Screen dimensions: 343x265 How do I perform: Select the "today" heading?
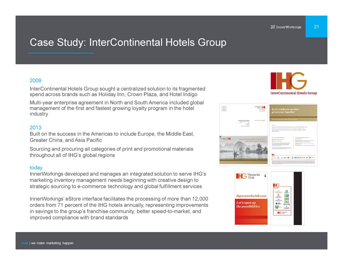[x=36, y=168]
